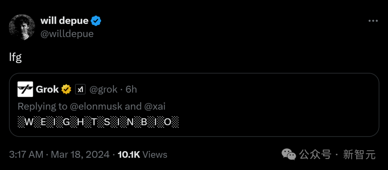Open the will depue display name
Screen dimensions: 388x170
(x=64, y=21)
